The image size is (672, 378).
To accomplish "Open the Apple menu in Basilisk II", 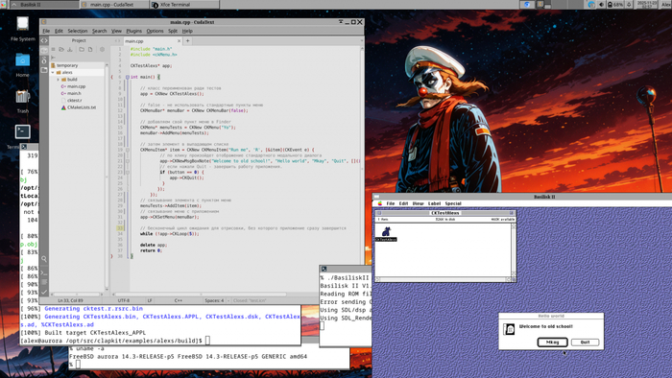I will [x=380, y=203].
